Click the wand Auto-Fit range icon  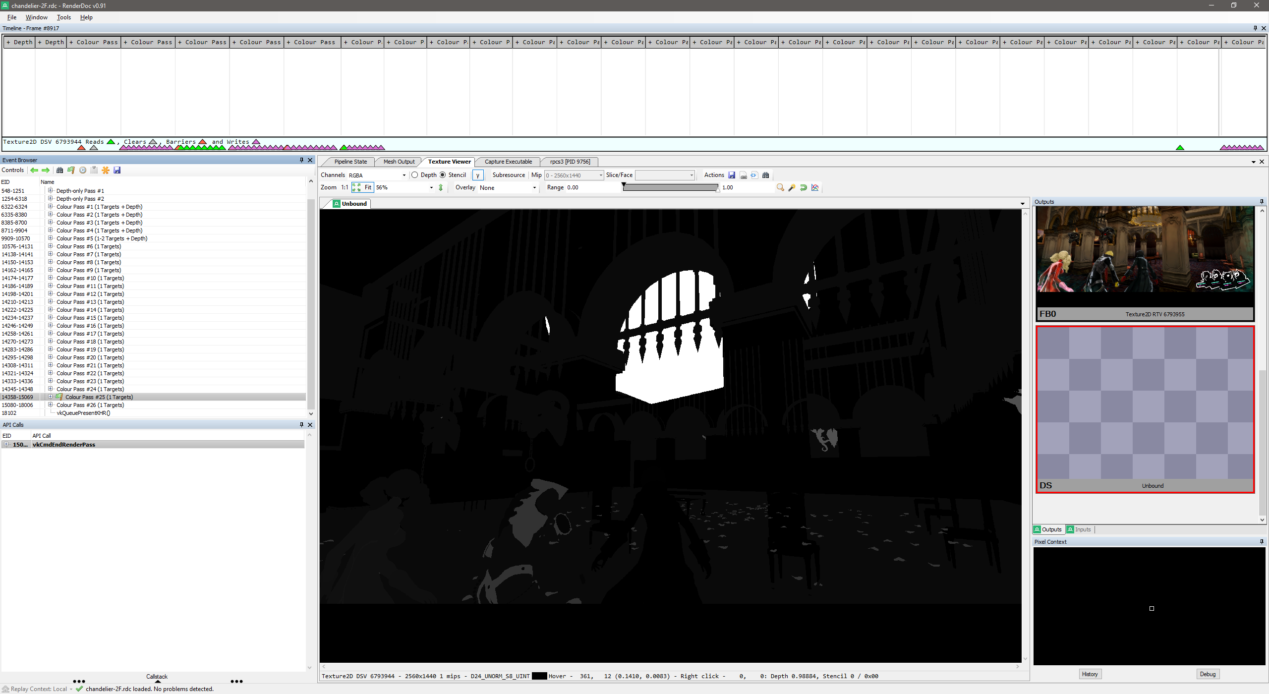tap(792, 188)
